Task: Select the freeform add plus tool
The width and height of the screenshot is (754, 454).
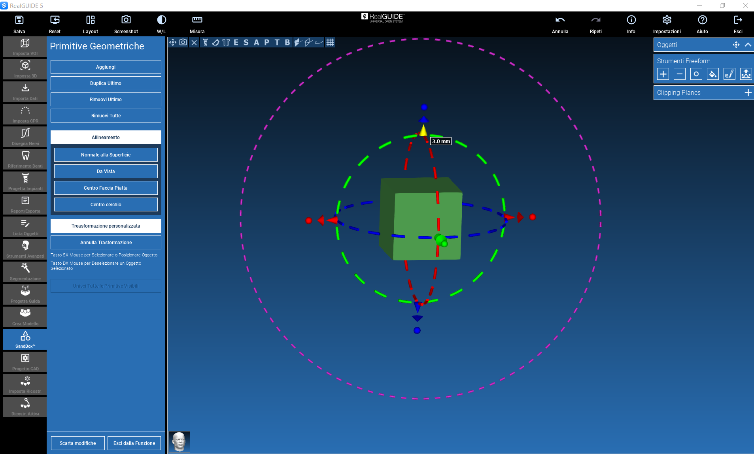Action: click(x=663, y=74)
